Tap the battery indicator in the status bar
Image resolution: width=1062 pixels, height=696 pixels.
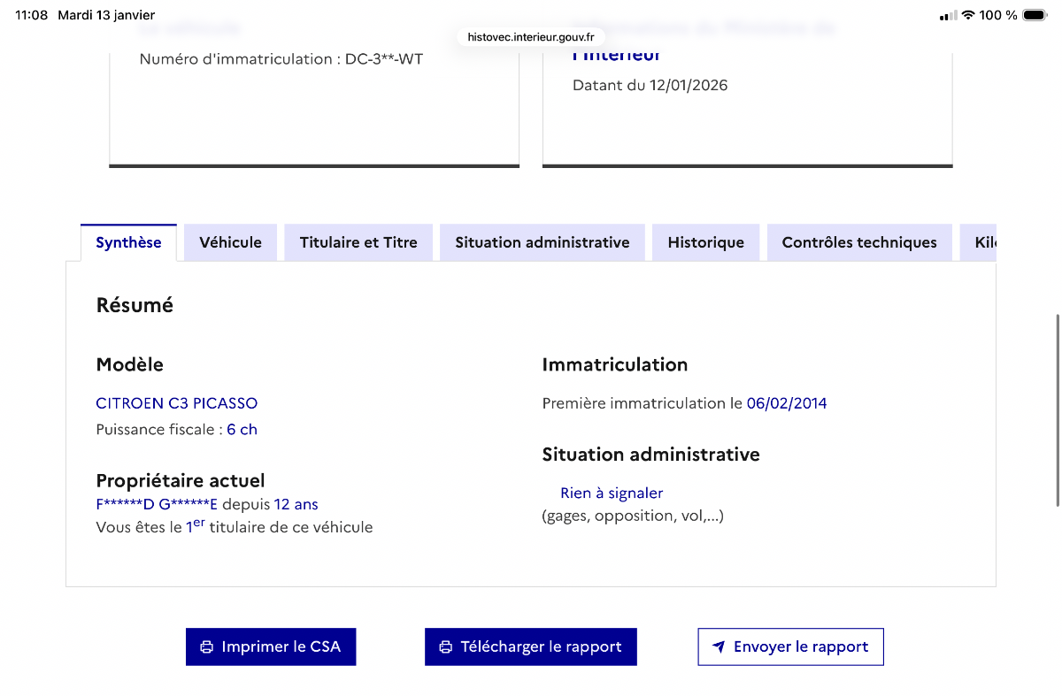[x=1034, y=14]
